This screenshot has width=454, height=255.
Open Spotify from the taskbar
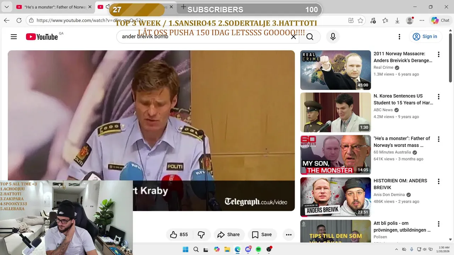click(x=259, y=249)
